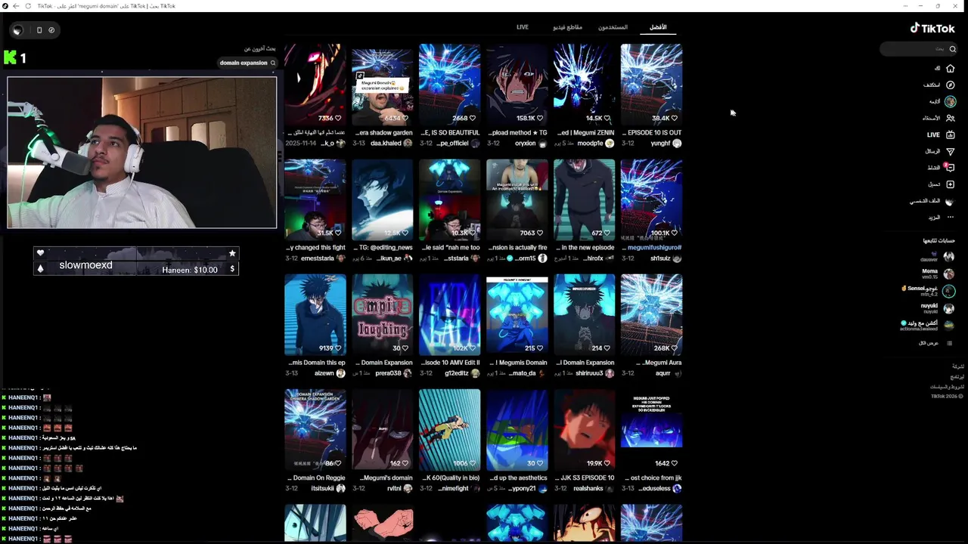Image resolution: width=968 pixels, height=544 pixels.
Task: Open the video thumbnail with 7336 likes
Action: click(315, 84)
